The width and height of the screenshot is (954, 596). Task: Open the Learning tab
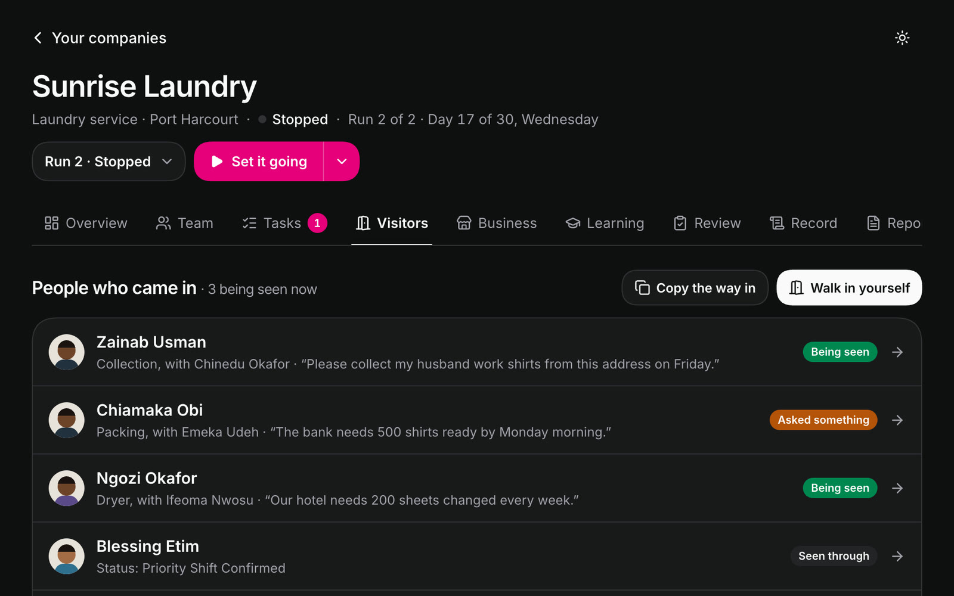tap(605, 223)
